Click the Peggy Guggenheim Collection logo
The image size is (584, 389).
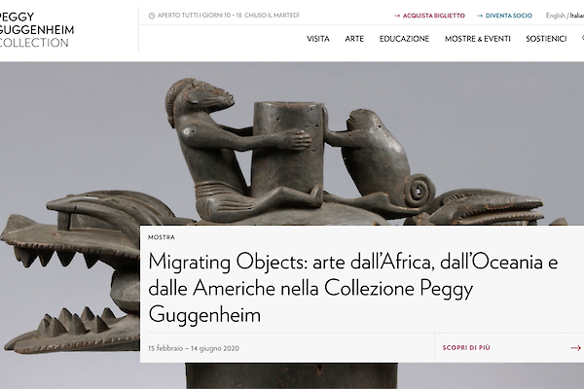[x=37, y=30]
